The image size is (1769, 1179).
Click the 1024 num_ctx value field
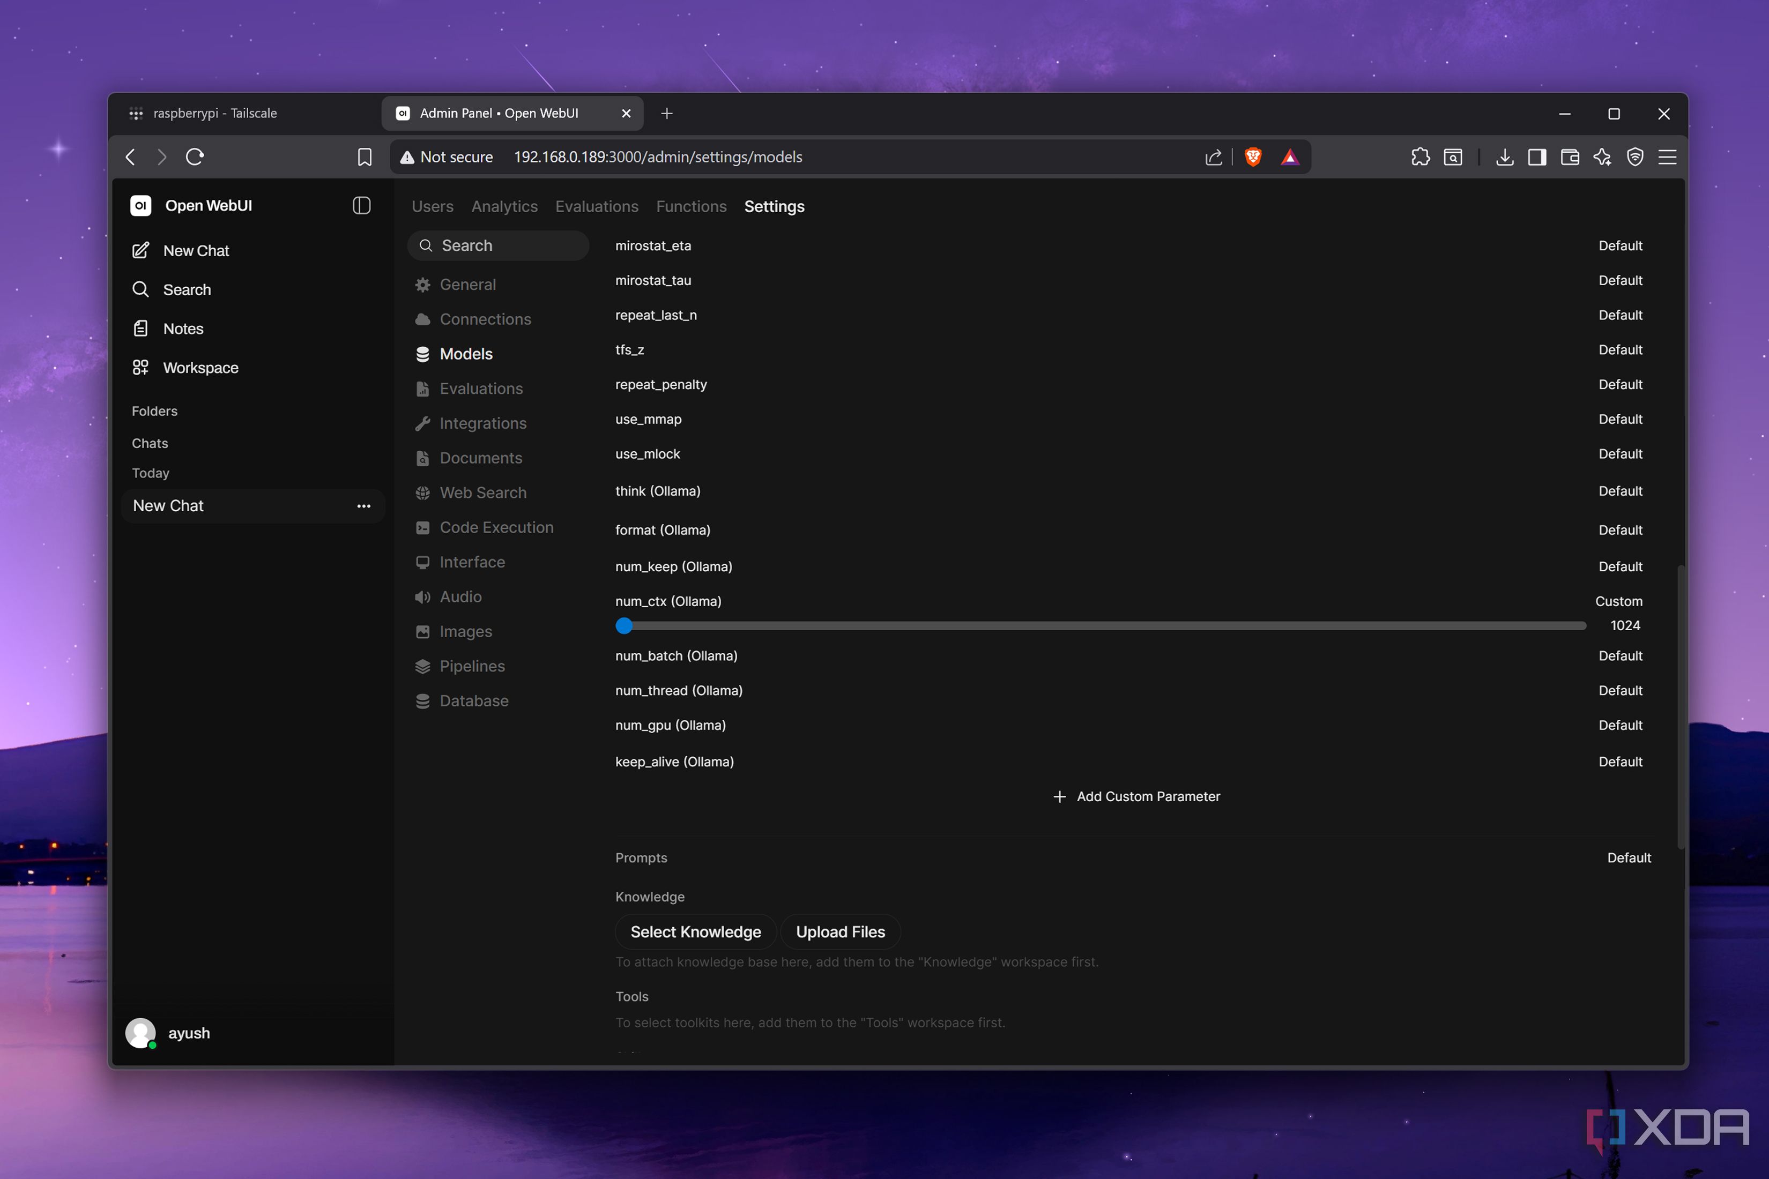(1625, 625)
